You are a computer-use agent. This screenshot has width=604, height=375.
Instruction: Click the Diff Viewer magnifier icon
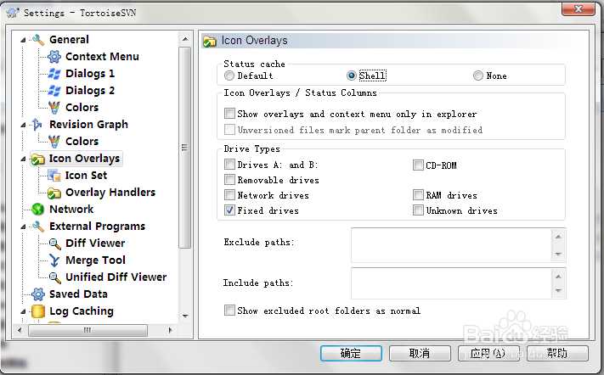pyautogui.click(x=54, y=243)
